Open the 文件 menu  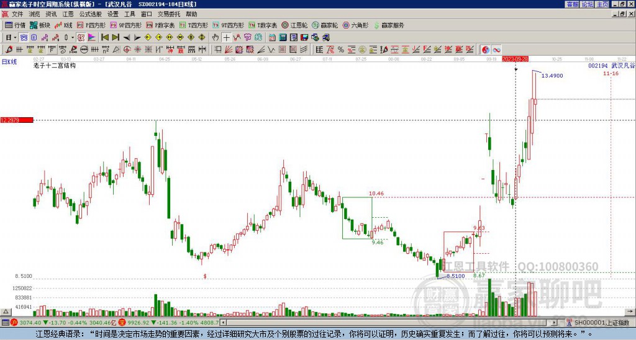[x=17, y=14]
